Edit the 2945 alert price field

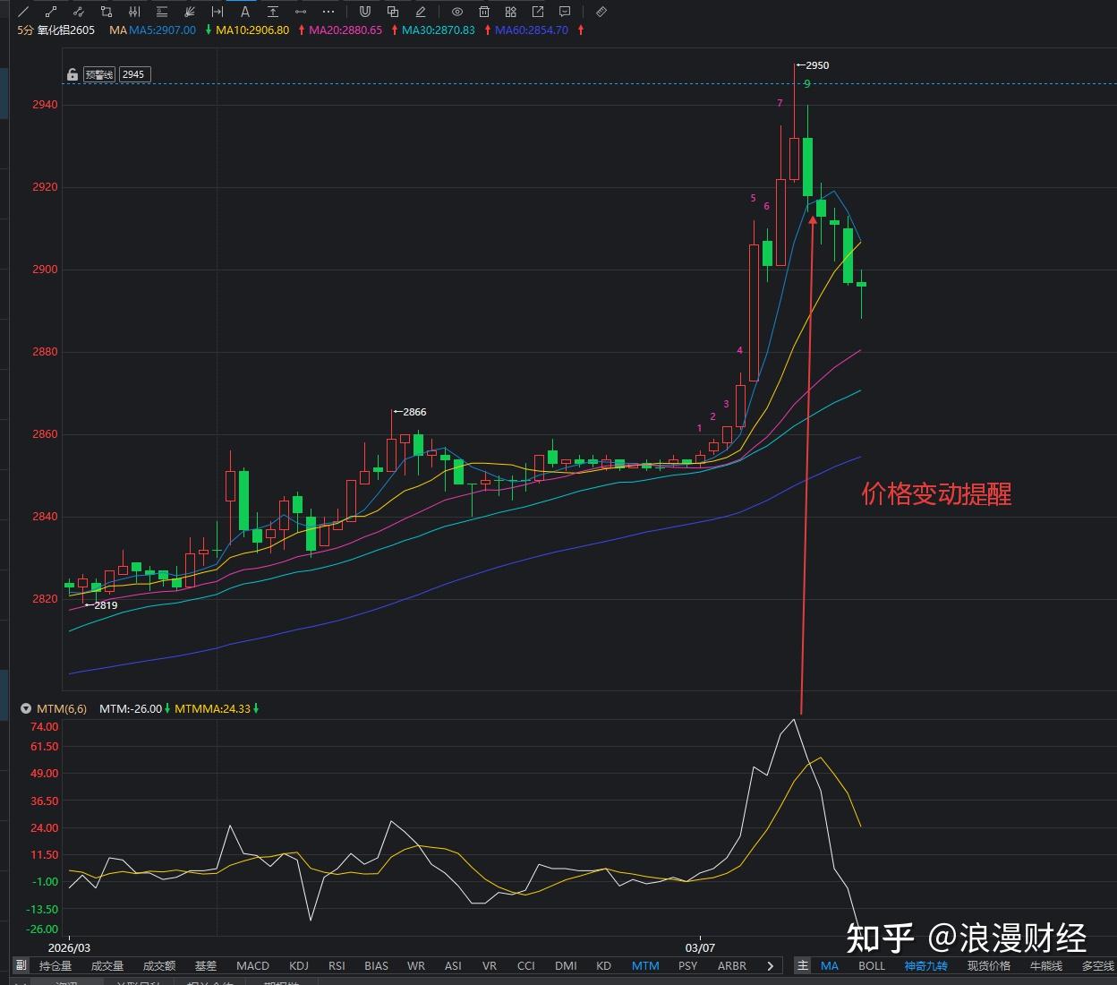133,74
